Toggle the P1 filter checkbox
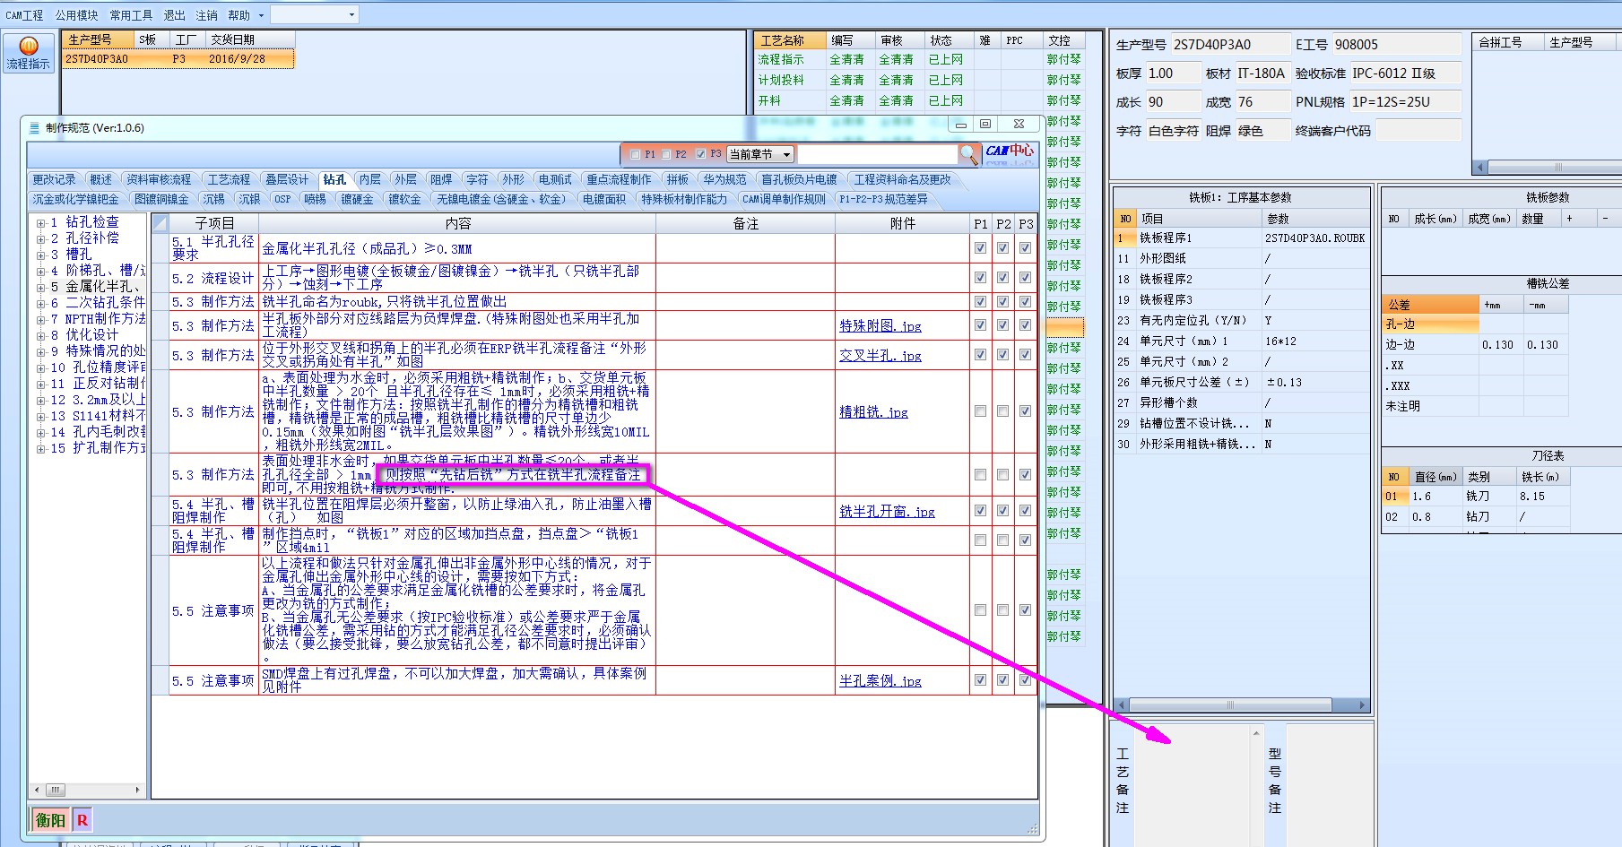 [635, 154]
